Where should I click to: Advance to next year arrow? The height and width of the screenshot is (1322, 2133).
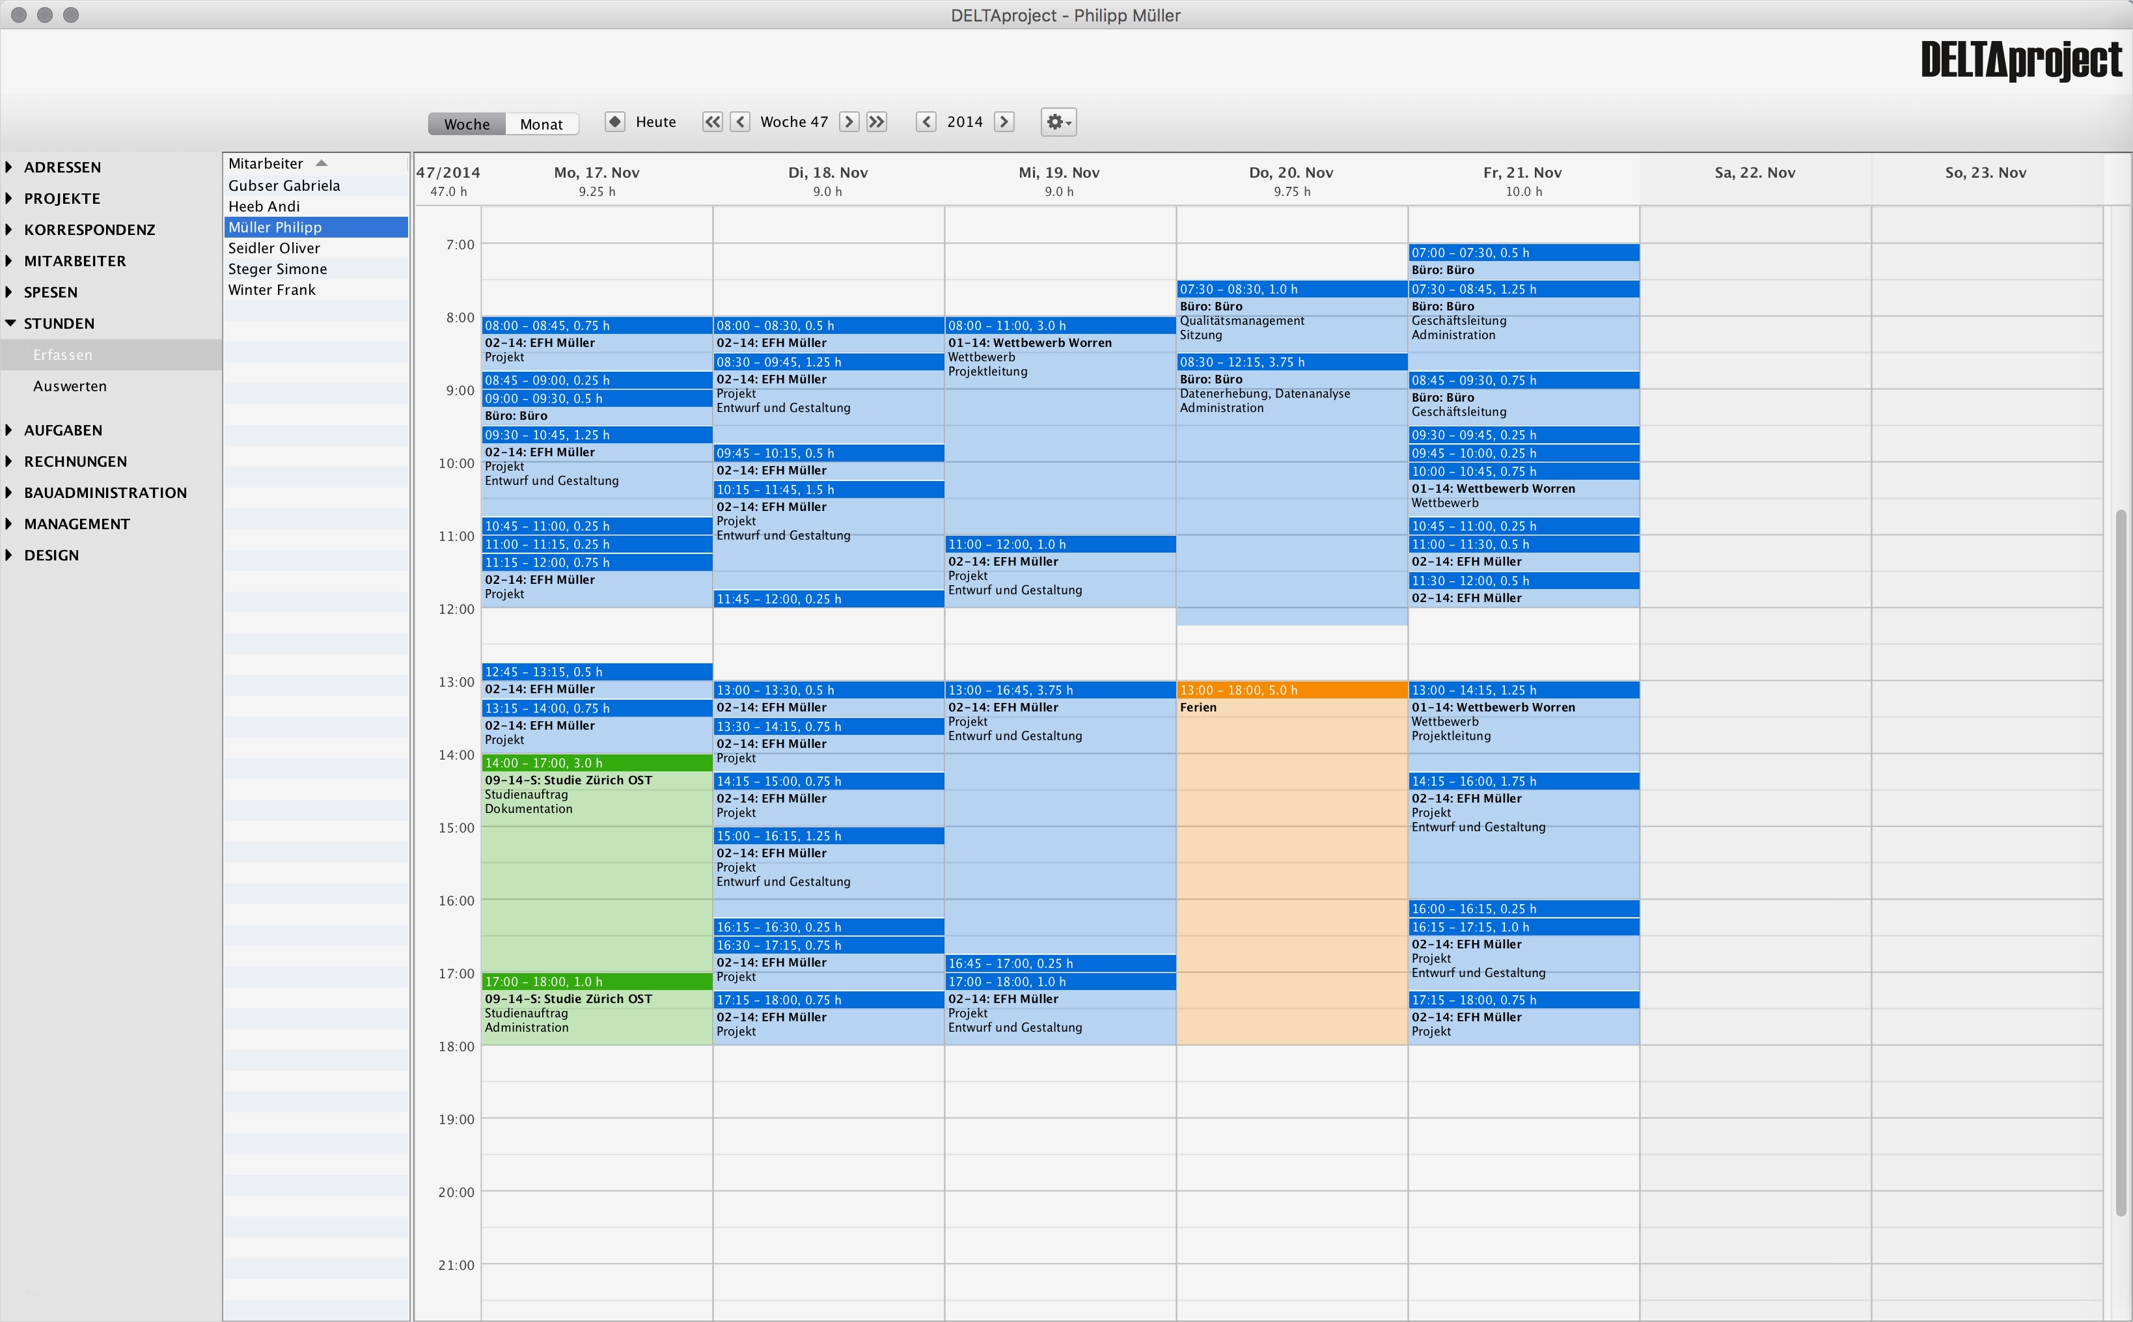tap(1004, 122)
